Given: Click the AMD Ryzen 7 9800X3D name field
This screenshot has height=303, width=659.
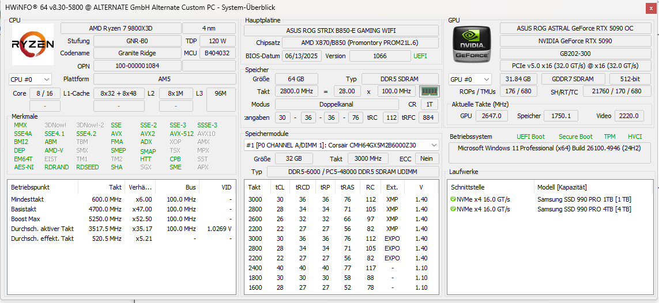Looking at the screenshot, I should 120,29.
